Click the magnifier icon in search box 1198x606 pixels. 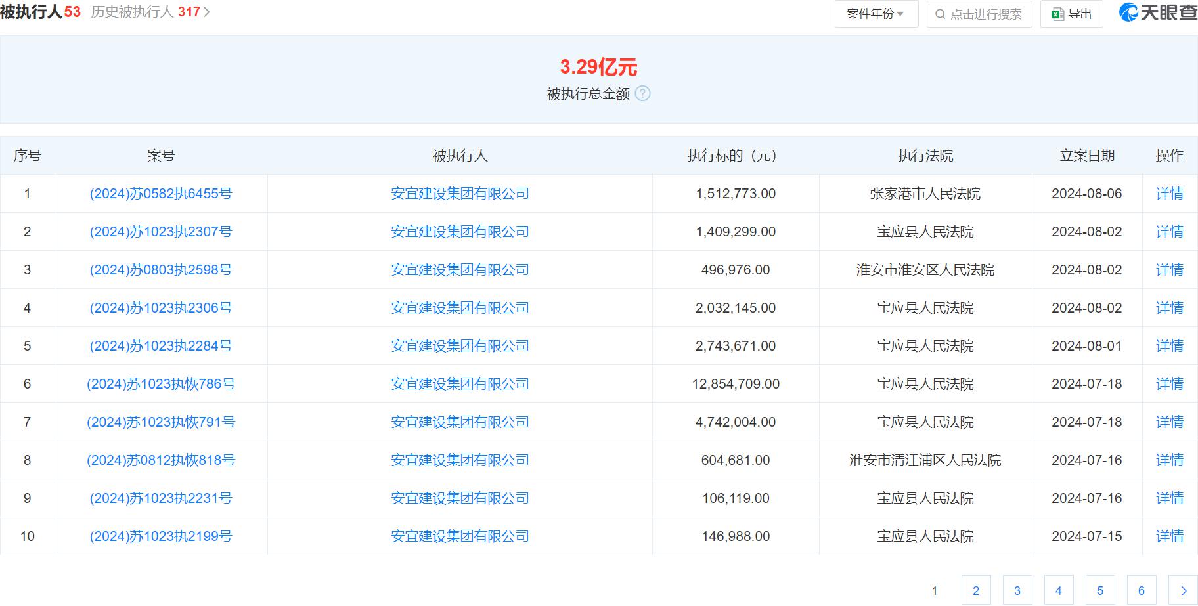[x=940, y=14]
